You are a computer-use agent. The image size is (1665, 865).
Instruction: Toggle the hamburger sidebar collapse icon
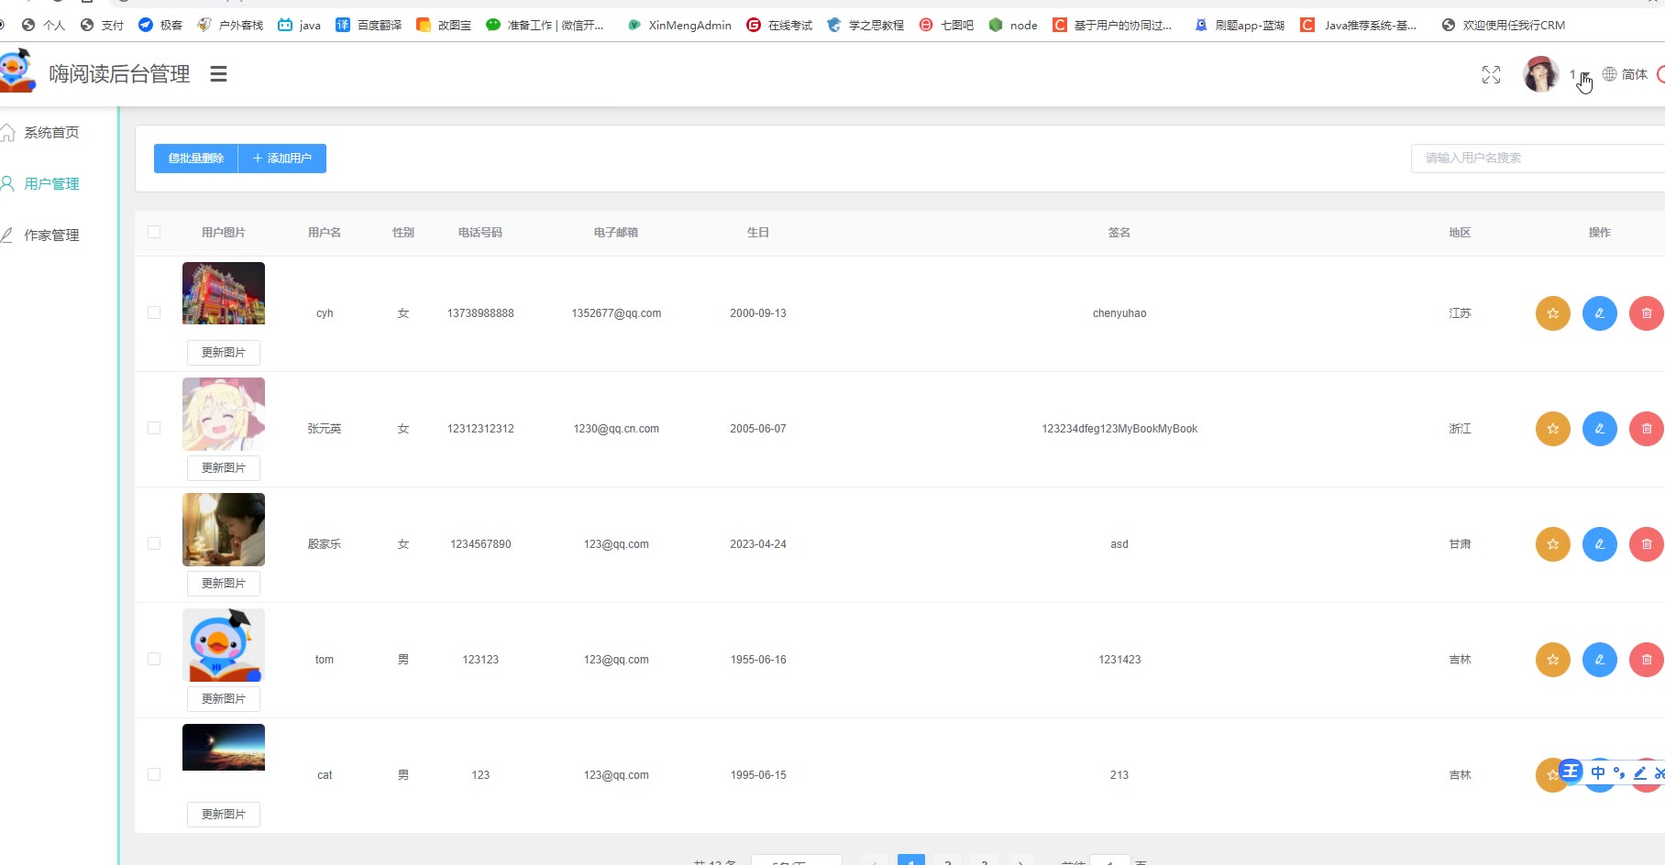[x=218, y=74]
